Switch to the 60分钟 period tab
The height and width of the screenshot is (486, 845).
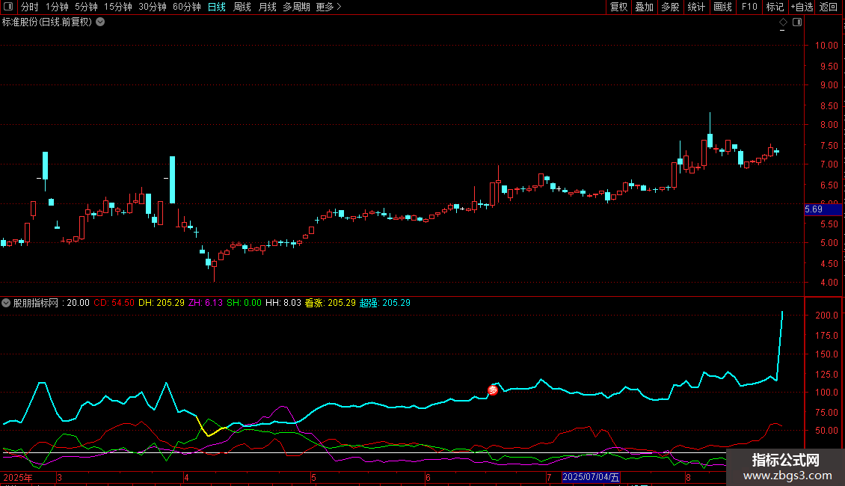point(187,7)
